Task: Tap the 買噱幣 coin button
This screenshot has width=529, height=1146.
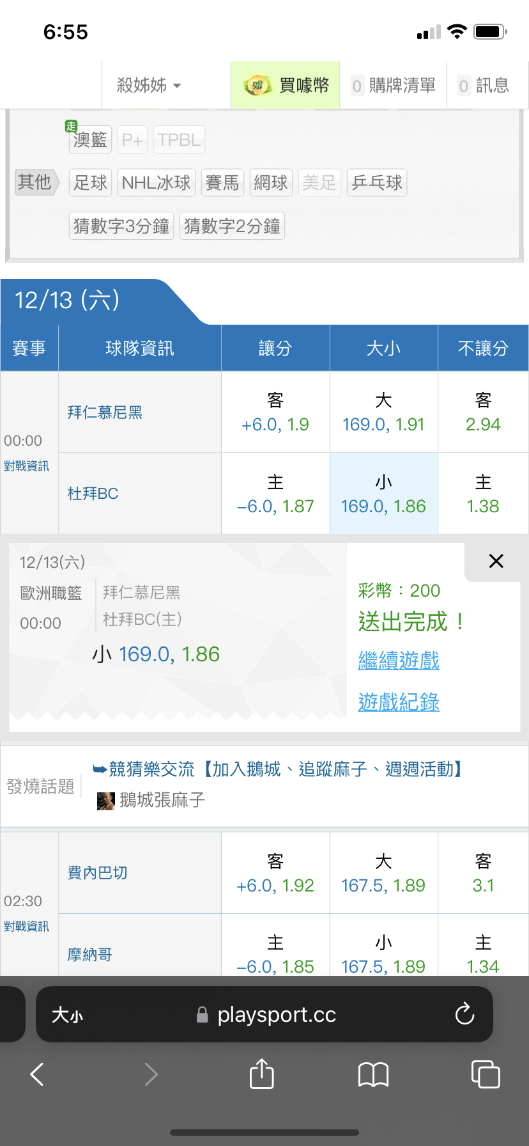Action: tap(286, 85)
